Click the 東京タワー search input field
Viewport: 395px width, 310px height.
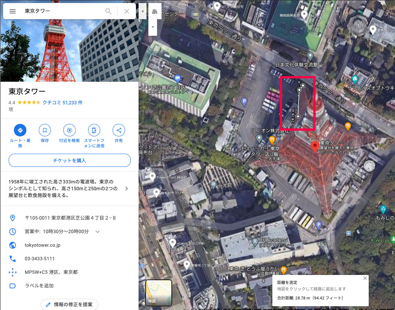pyautogui.click(x=63, y=11)
